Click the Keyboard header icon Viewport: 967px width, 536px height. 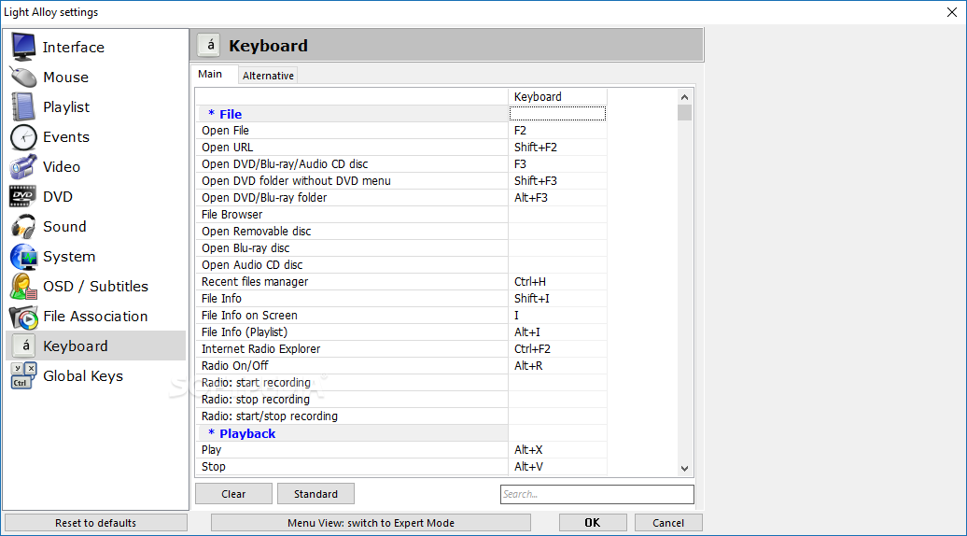[x=210, y=45]
